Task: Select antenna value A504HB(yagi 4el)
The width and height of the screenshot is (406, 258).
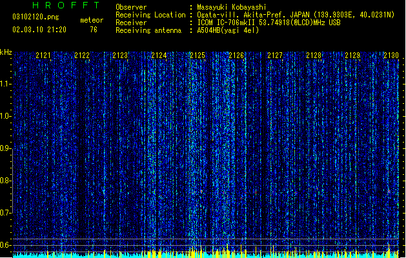Action: pyautogui.click(x=228, y=30)
